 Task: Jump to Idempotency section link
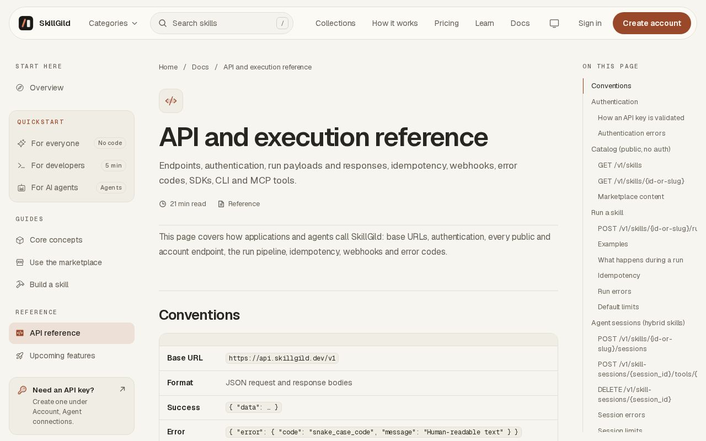coord(619,276)
